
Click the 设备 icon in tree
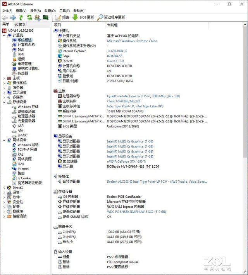coord(9,192)
